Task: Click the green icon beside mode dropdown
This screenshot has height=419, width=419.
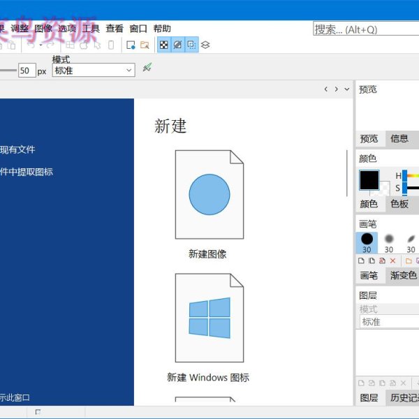Action: [x=147, y=67]
